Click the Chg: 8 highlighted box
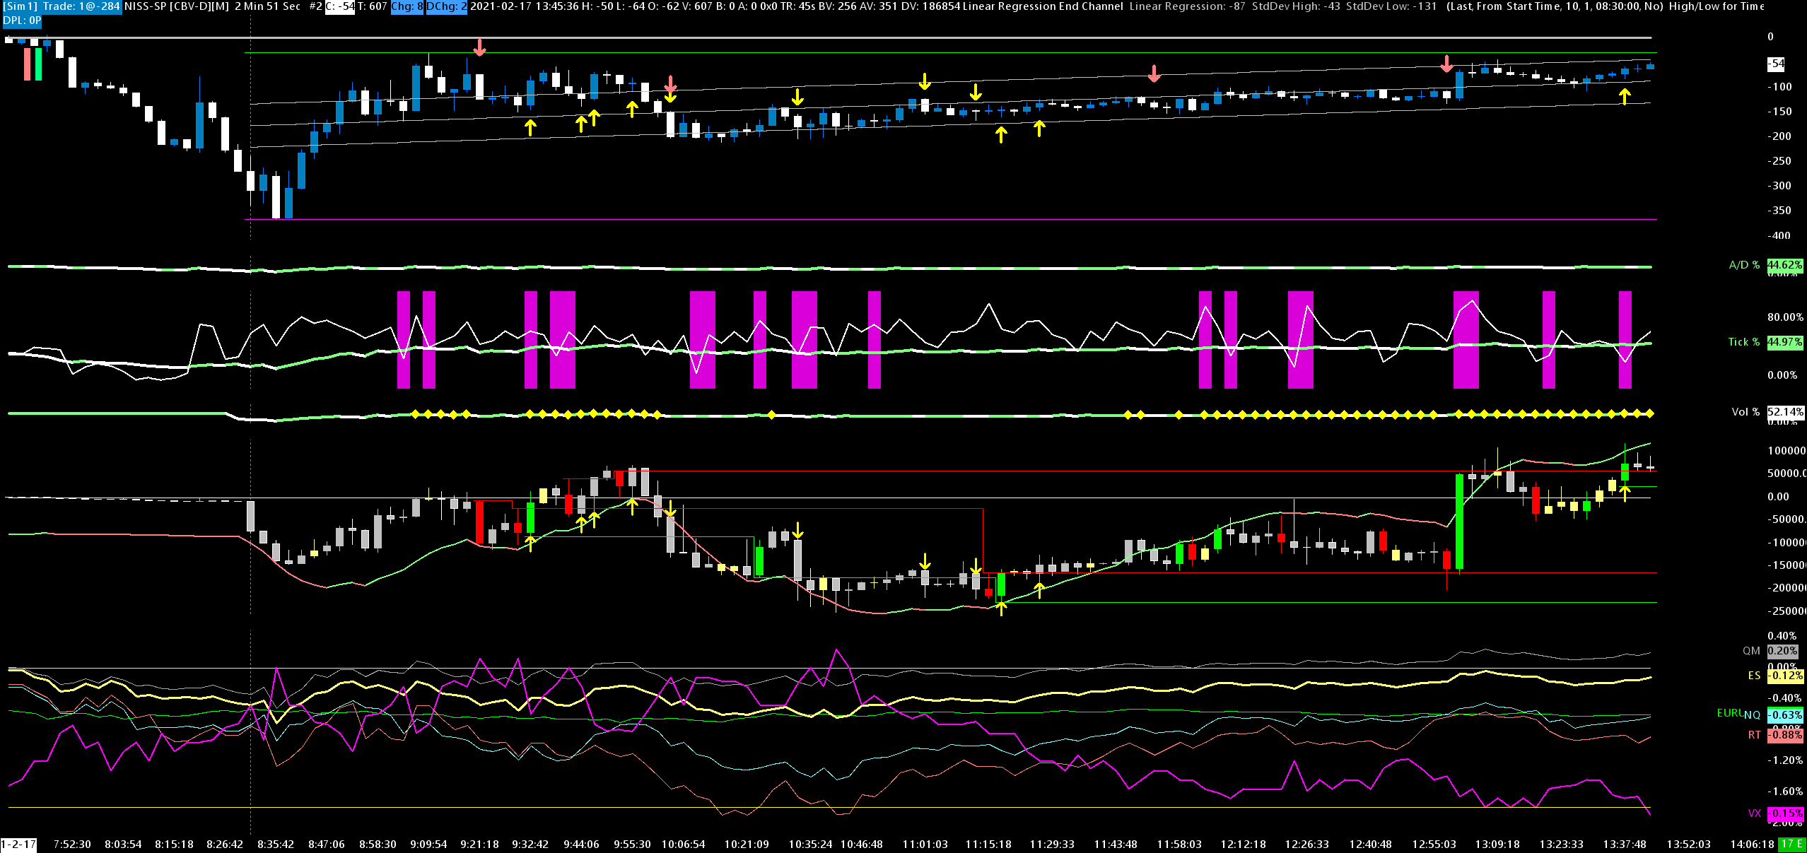 [x=407, y=6]
